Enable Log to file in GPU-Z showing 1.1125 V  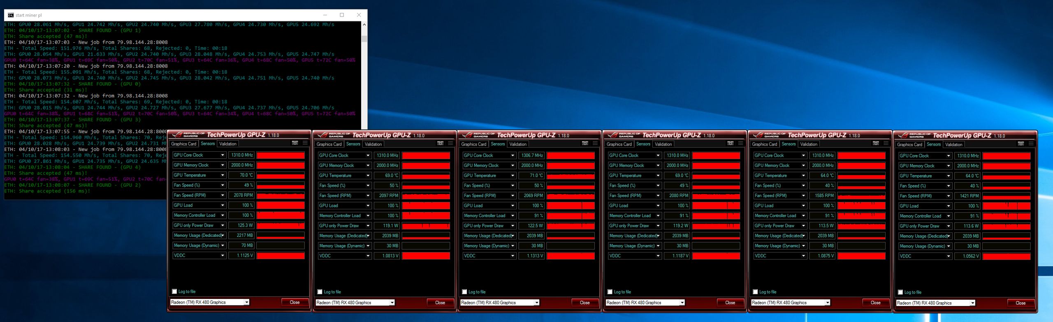tap(174, 292)
